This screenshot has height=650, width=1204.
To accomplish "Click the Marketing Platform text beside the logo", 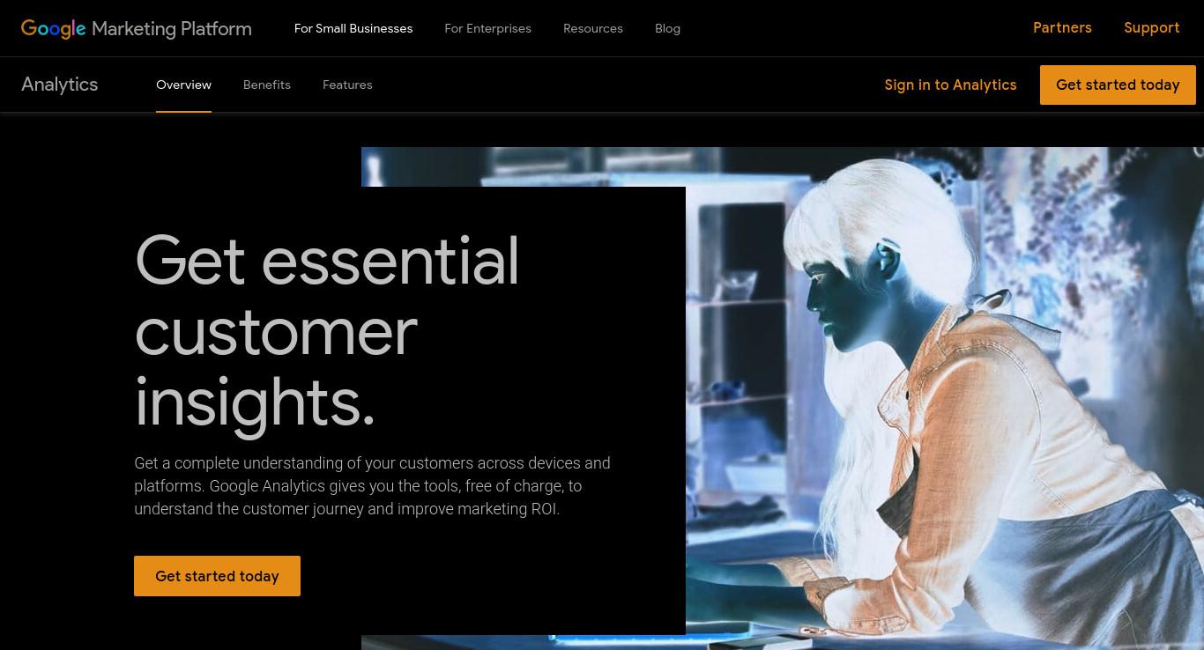I will click(172, 28).
